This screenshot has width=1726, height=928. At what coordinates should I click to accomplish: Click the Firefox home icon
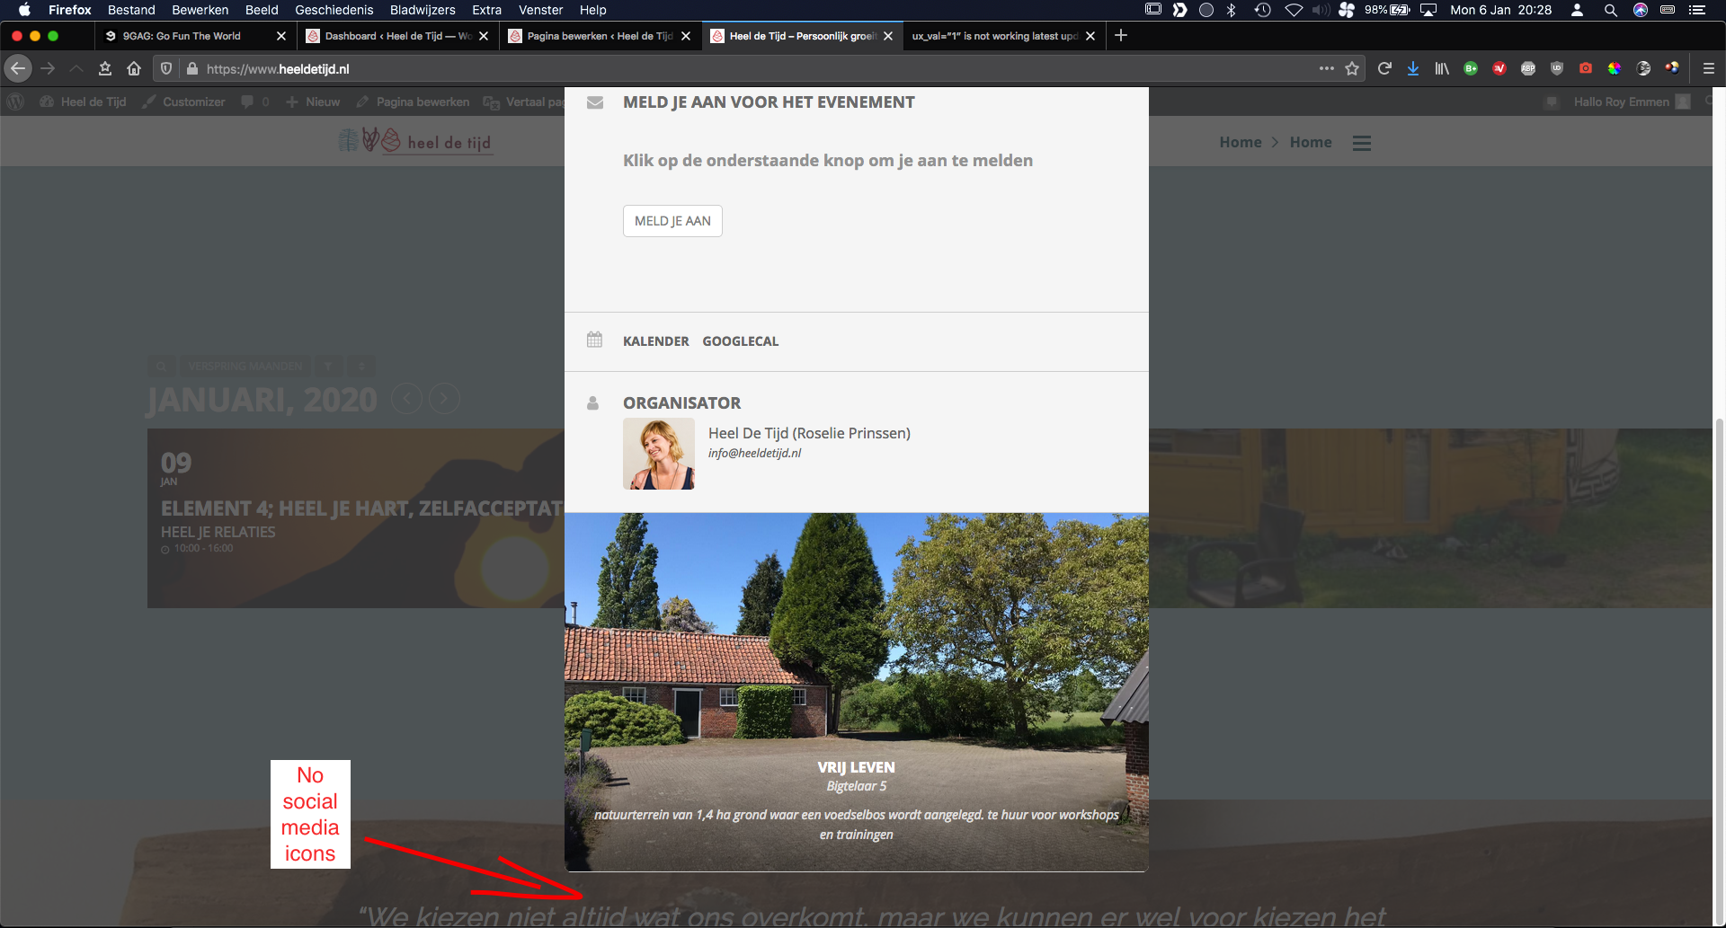[134, 69]
